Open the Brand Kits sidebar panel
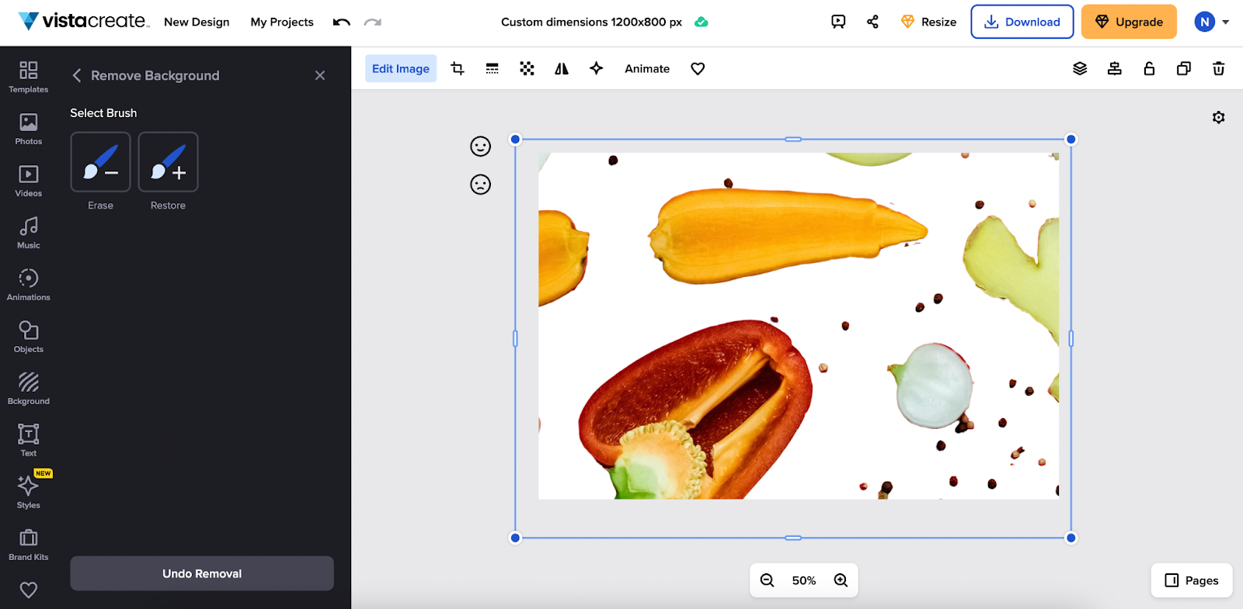This screenshot has width=1243, height=609. click(29, 545)
